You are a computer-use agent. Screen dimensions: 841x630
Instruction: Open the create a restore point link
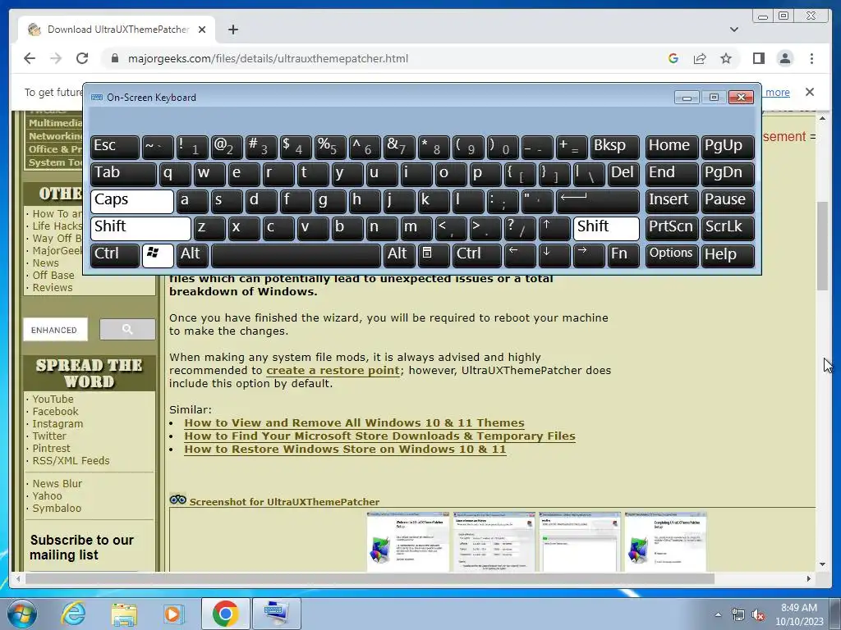point(333,371)
